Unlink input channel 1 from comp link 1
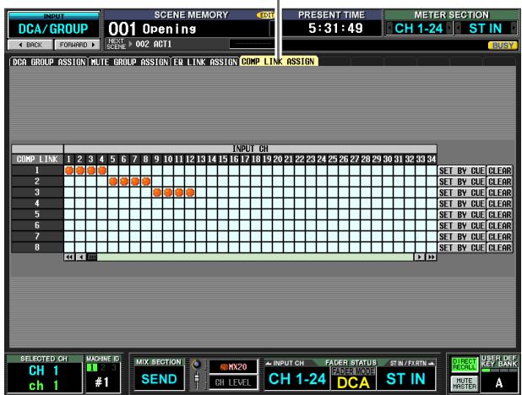Screen dimensions: 522x395 69,170
